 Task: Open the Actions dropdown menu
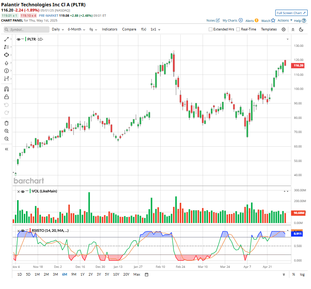(x=285, y=20)
